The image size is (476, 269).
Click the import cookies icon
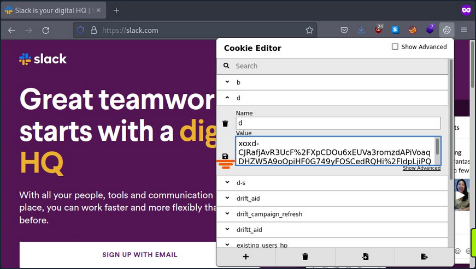coord(365,256)
